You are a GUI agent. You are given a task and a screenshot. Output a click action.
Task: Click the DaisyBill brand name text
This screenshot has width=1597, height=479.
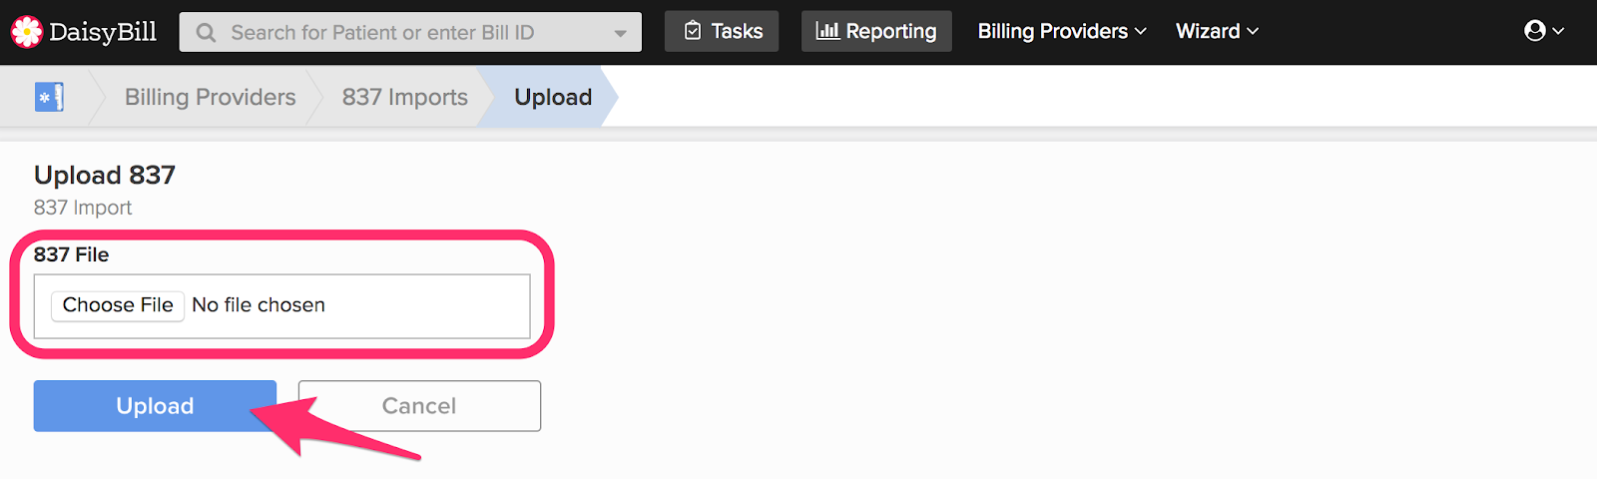[103, 32]
